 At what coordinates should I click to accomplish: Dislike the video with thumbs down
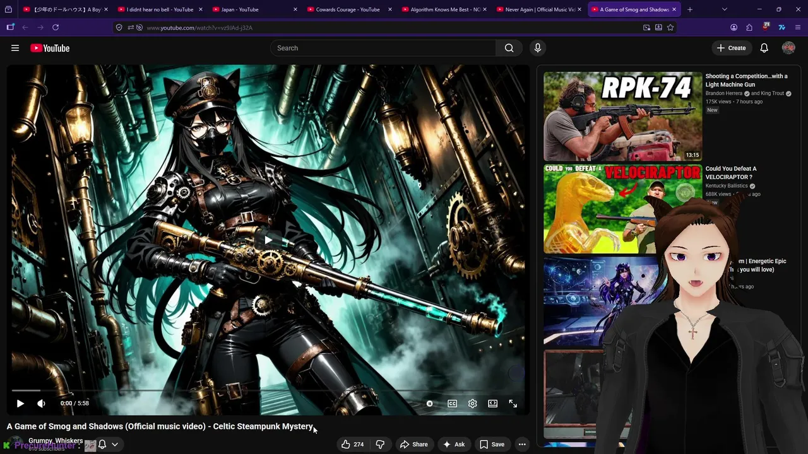click(380, 445)
